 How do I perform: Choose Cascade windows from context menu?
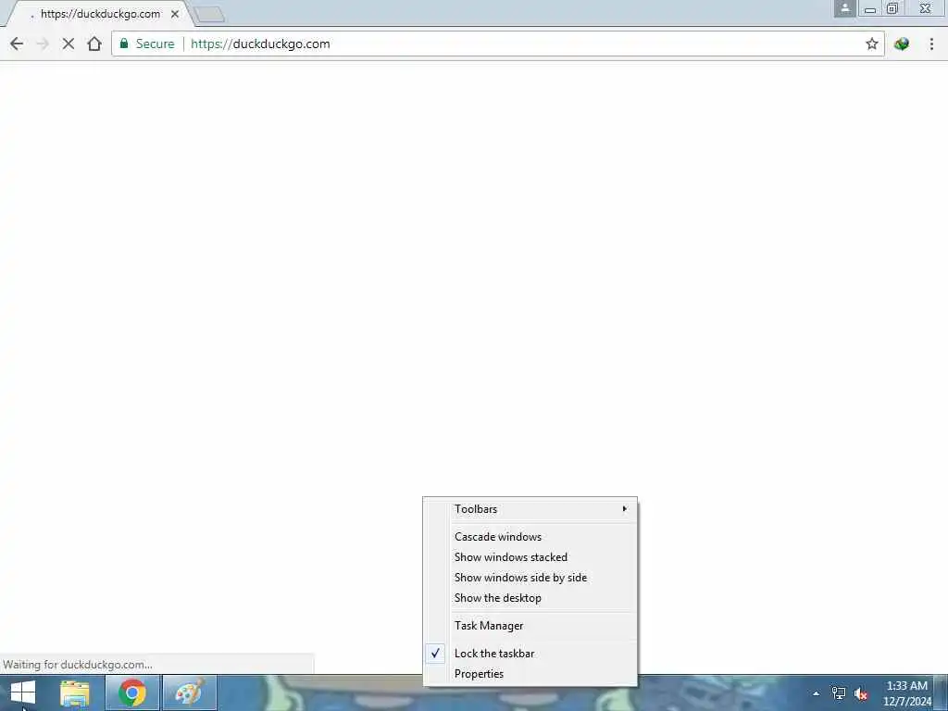[x=530, y=536]
